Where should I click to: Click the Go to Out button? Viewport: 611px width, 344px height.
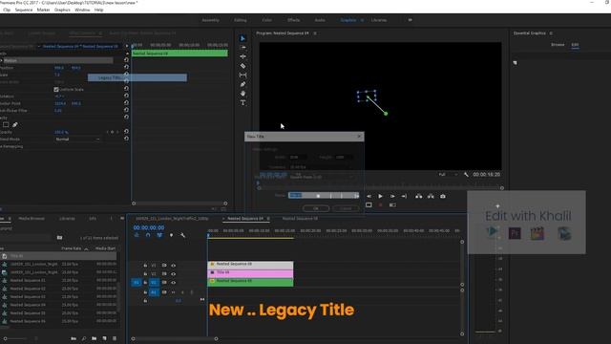404,196
